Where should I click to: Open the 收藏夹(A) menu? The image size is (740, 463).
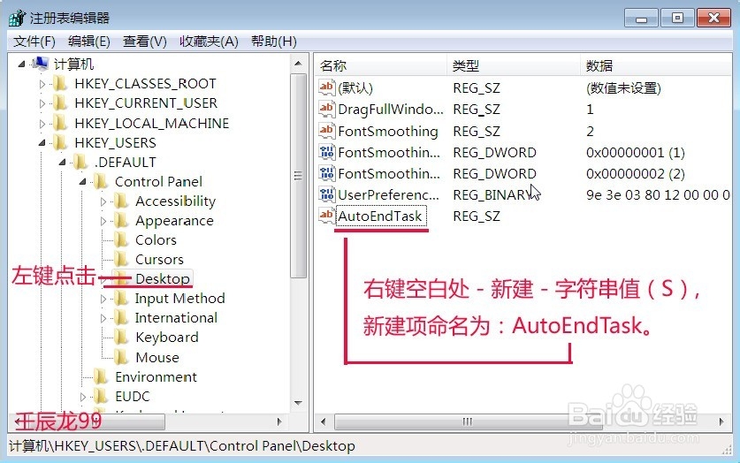pyautogui.click(x=209, y=42)
